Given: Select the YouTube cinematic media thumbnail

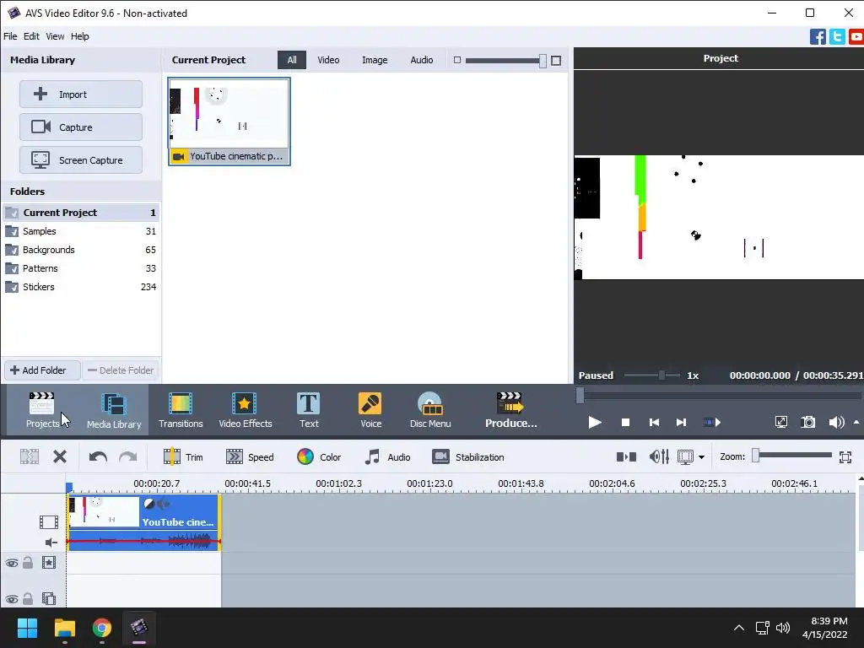Looking at the screenshot, I should pyautogui.click(x=229, y=121).
